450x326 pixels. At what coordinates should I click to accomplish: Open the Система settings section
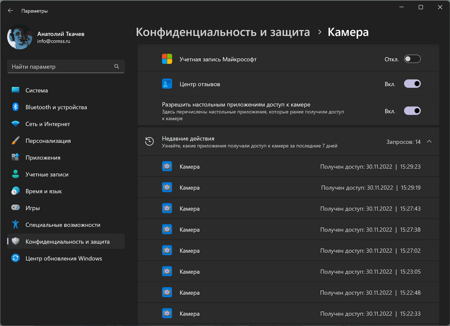point(37,90)
